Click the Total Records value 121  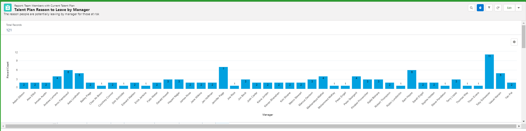point(9,30)
